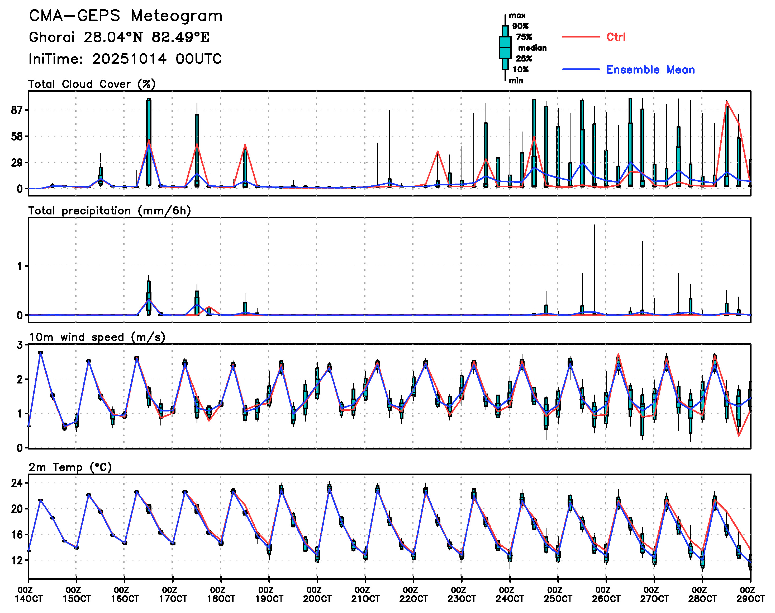Click the CMA-GEPS Meteogram title

126,16
